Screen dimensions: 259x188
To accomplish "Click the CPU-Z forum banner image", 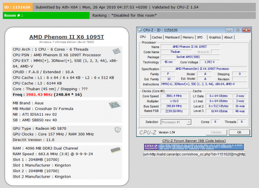I will point(194,147).
